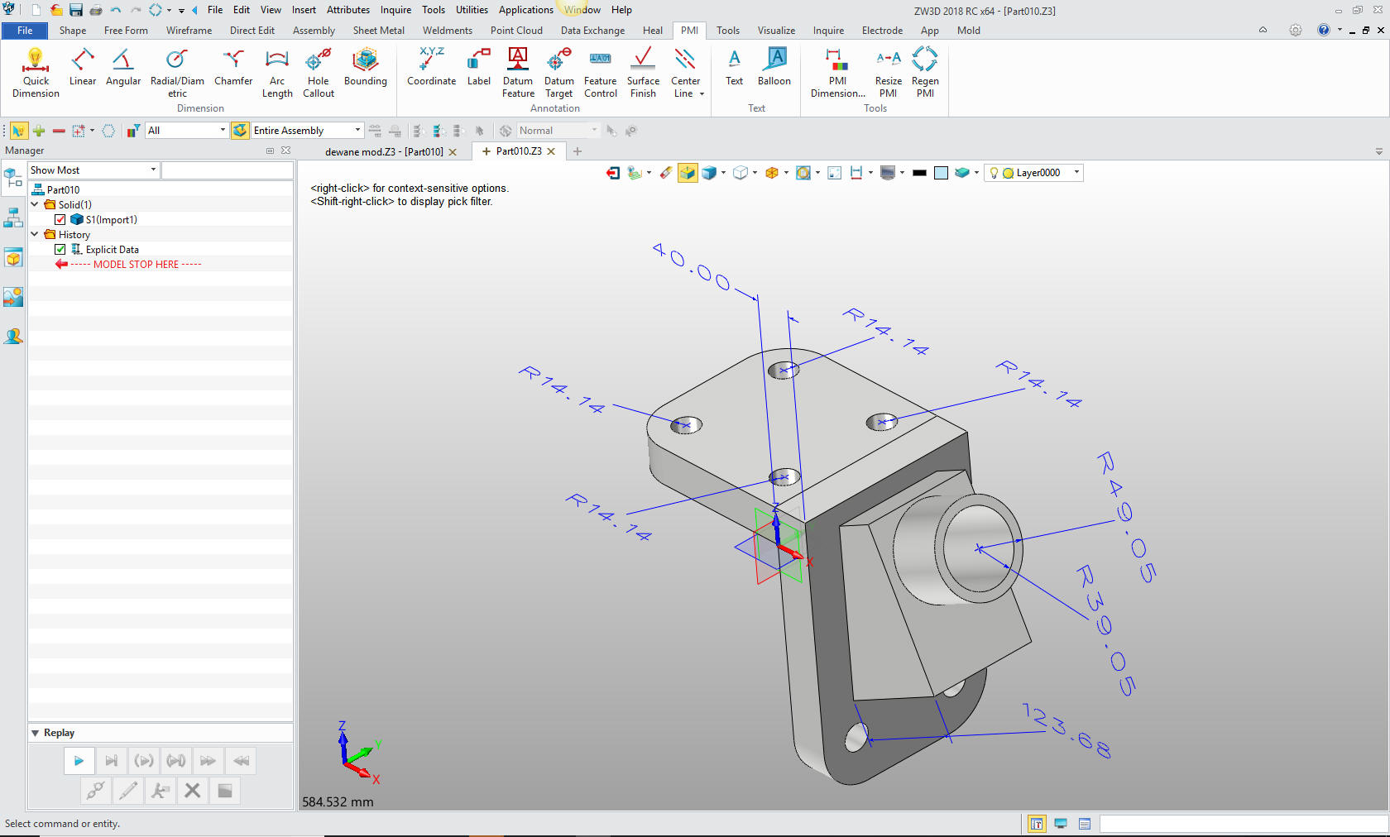This screenshot has height=837, width=1390.
Task: Click the Print icon in quick access toolbar
Action: pos(96,10)
